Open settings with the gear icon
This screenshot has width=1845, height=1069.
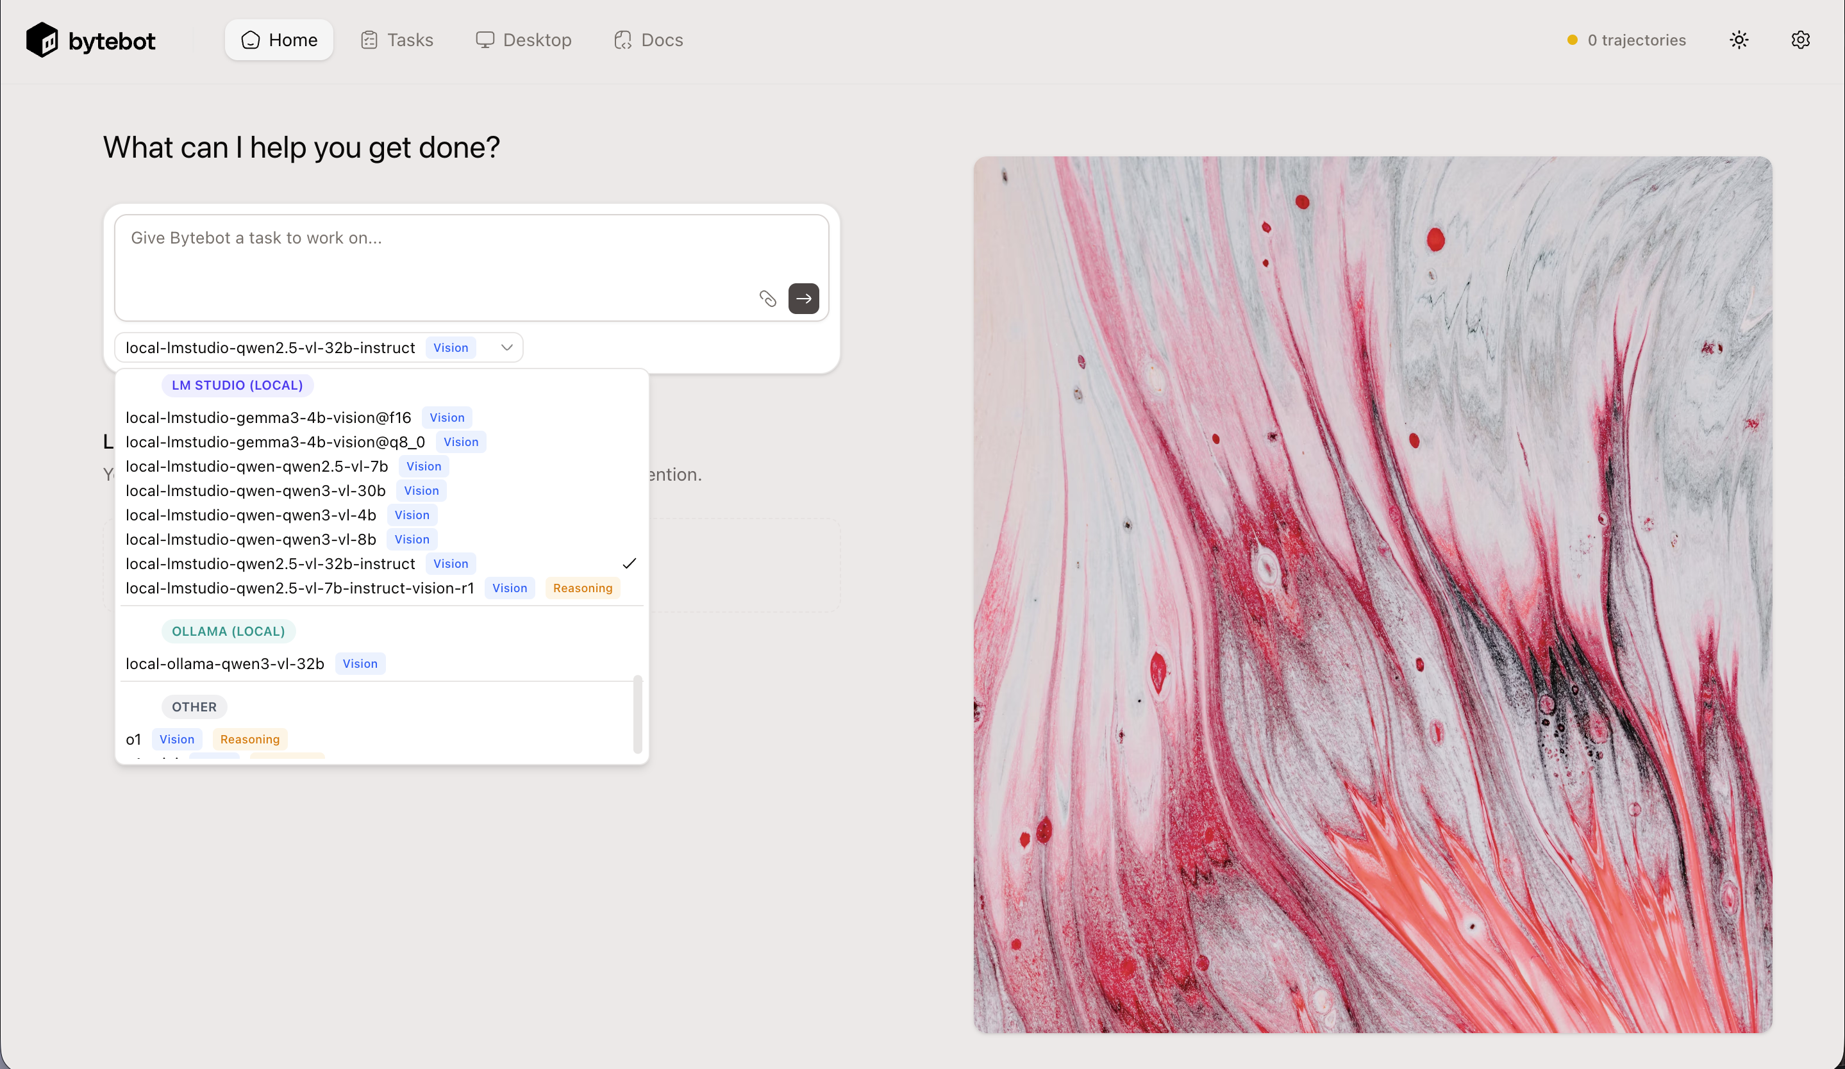1800,40
